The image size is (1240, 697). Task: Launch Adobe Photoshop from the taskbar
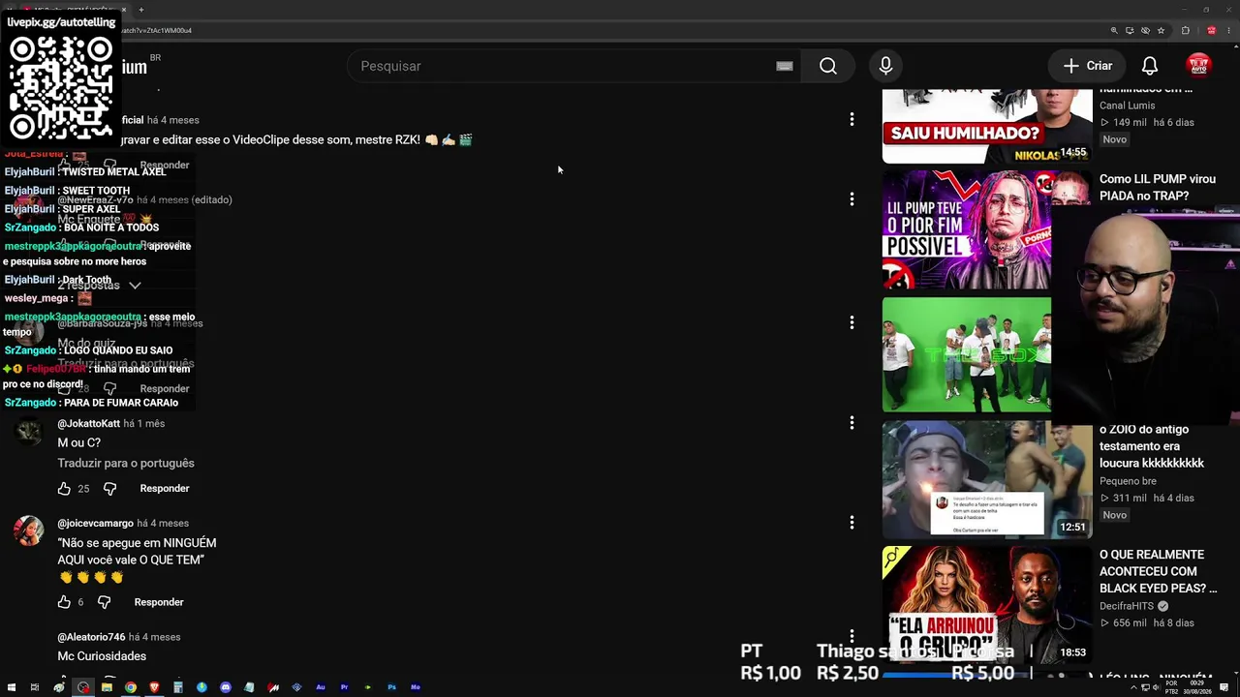[391, 687]
